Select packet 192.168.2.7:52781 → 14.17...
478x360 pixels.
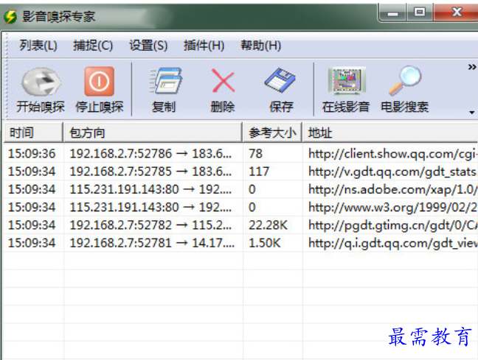click(x=152, y=243)
